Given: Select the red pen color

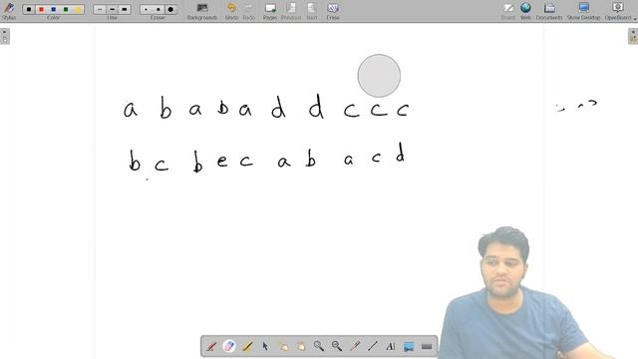Looking at the screenshot, I should (x=41, y=9).
